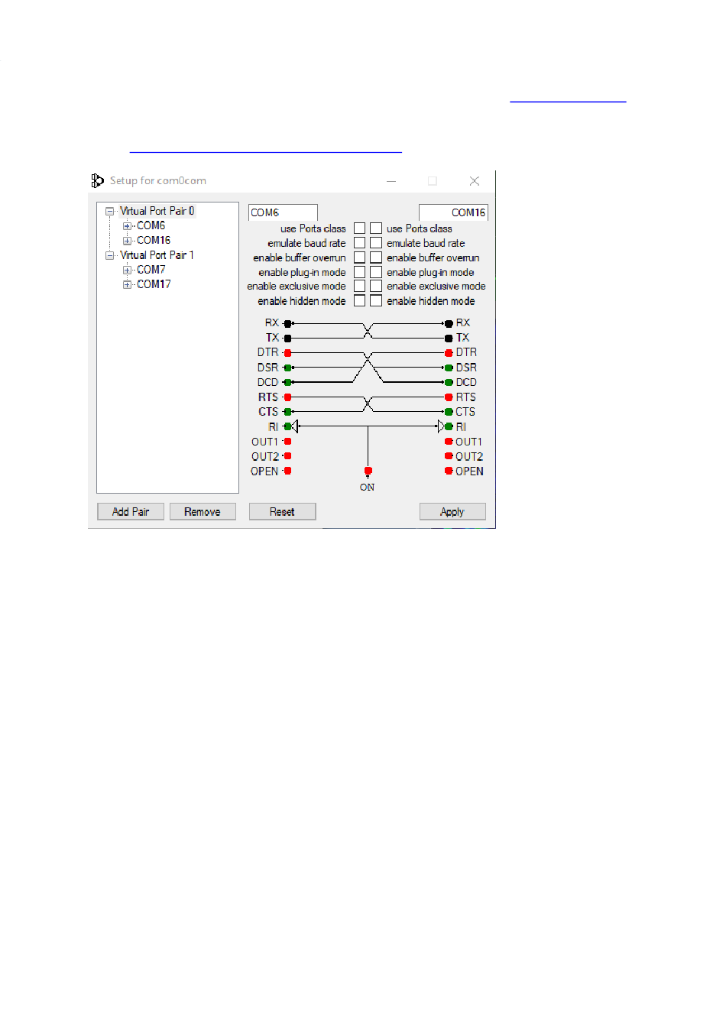Click the RX pin on the COM6 side
Image resolution: width=726 pixels, height=1027 pixels.
[x=287, y=323]
